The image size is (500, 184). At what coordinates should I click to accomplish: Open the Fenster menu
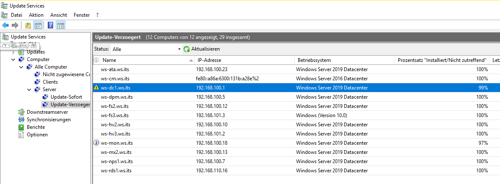pyautogui.click(x=82, y=15)
